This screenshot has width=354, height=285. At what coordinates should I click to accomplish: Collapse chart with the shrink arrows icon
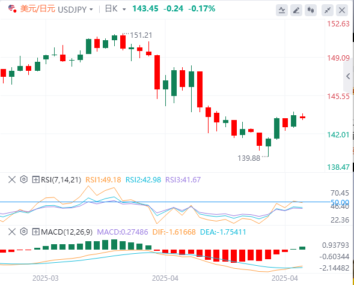[328, 10]
